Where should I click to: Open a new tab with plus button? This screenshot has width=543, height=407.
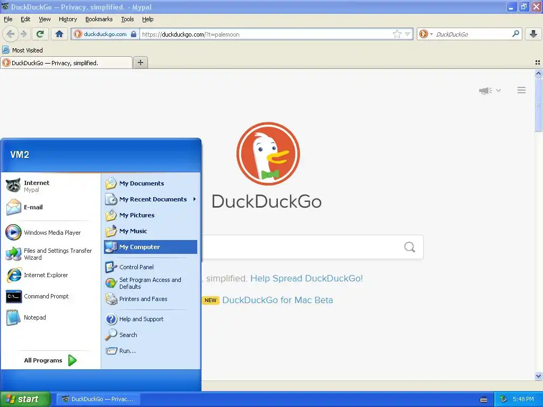[140, 63]
